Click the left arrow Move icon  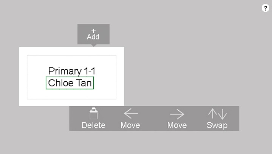point(131,114)
